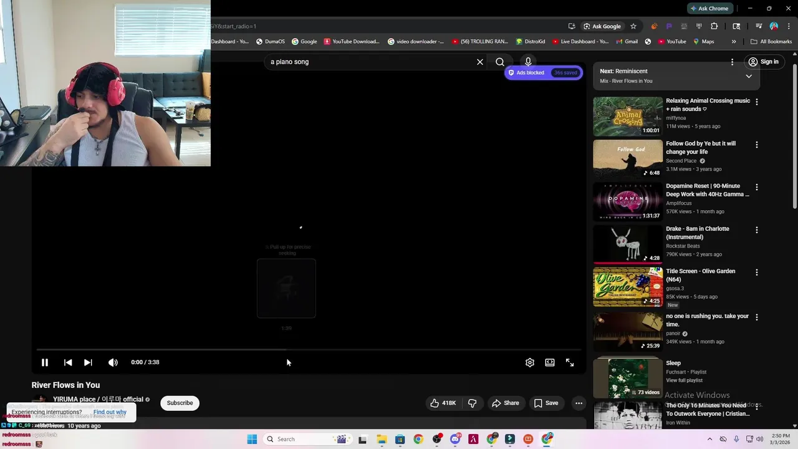Open YouTube settings three-dot menu beside Sign in
798x449 pixels.
pyautogui.click(x=732, y=62)
